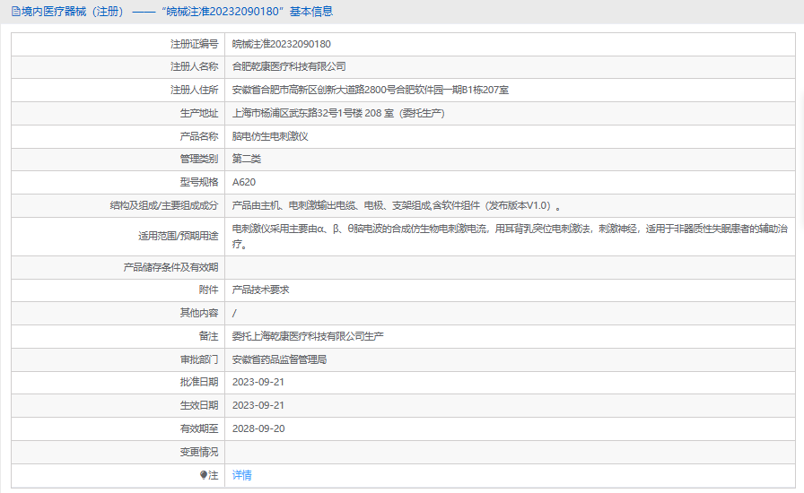
Task: Click registrant name 合肥乾康医疗科技有限公司
Action: [x=289, y=66]
